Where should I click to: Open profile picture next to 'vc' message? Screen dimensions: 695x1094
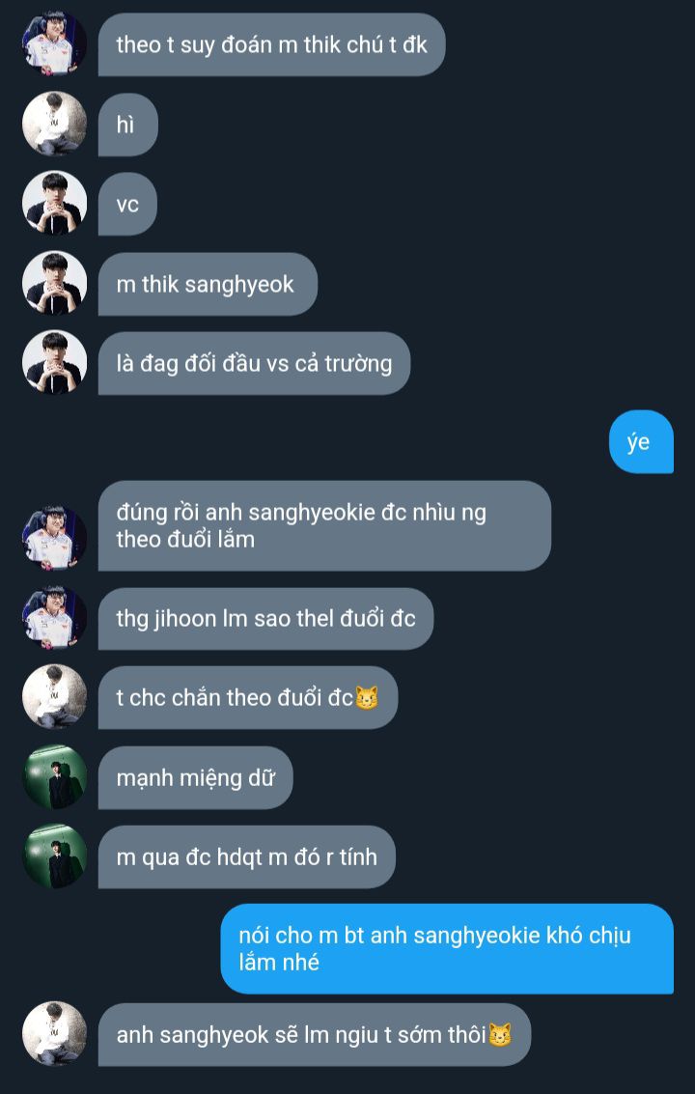54,203
